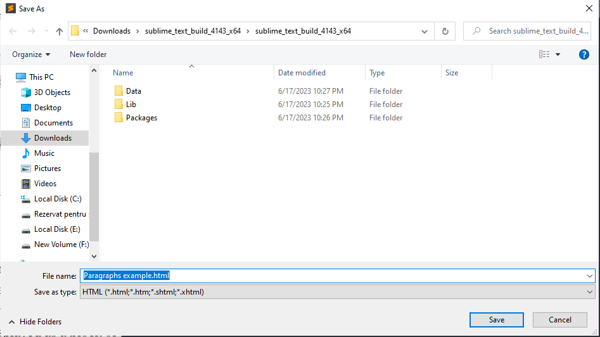600x337 pixels.
Task: Open Local Disk (E:) in sidebar
Action: (57, 229)
